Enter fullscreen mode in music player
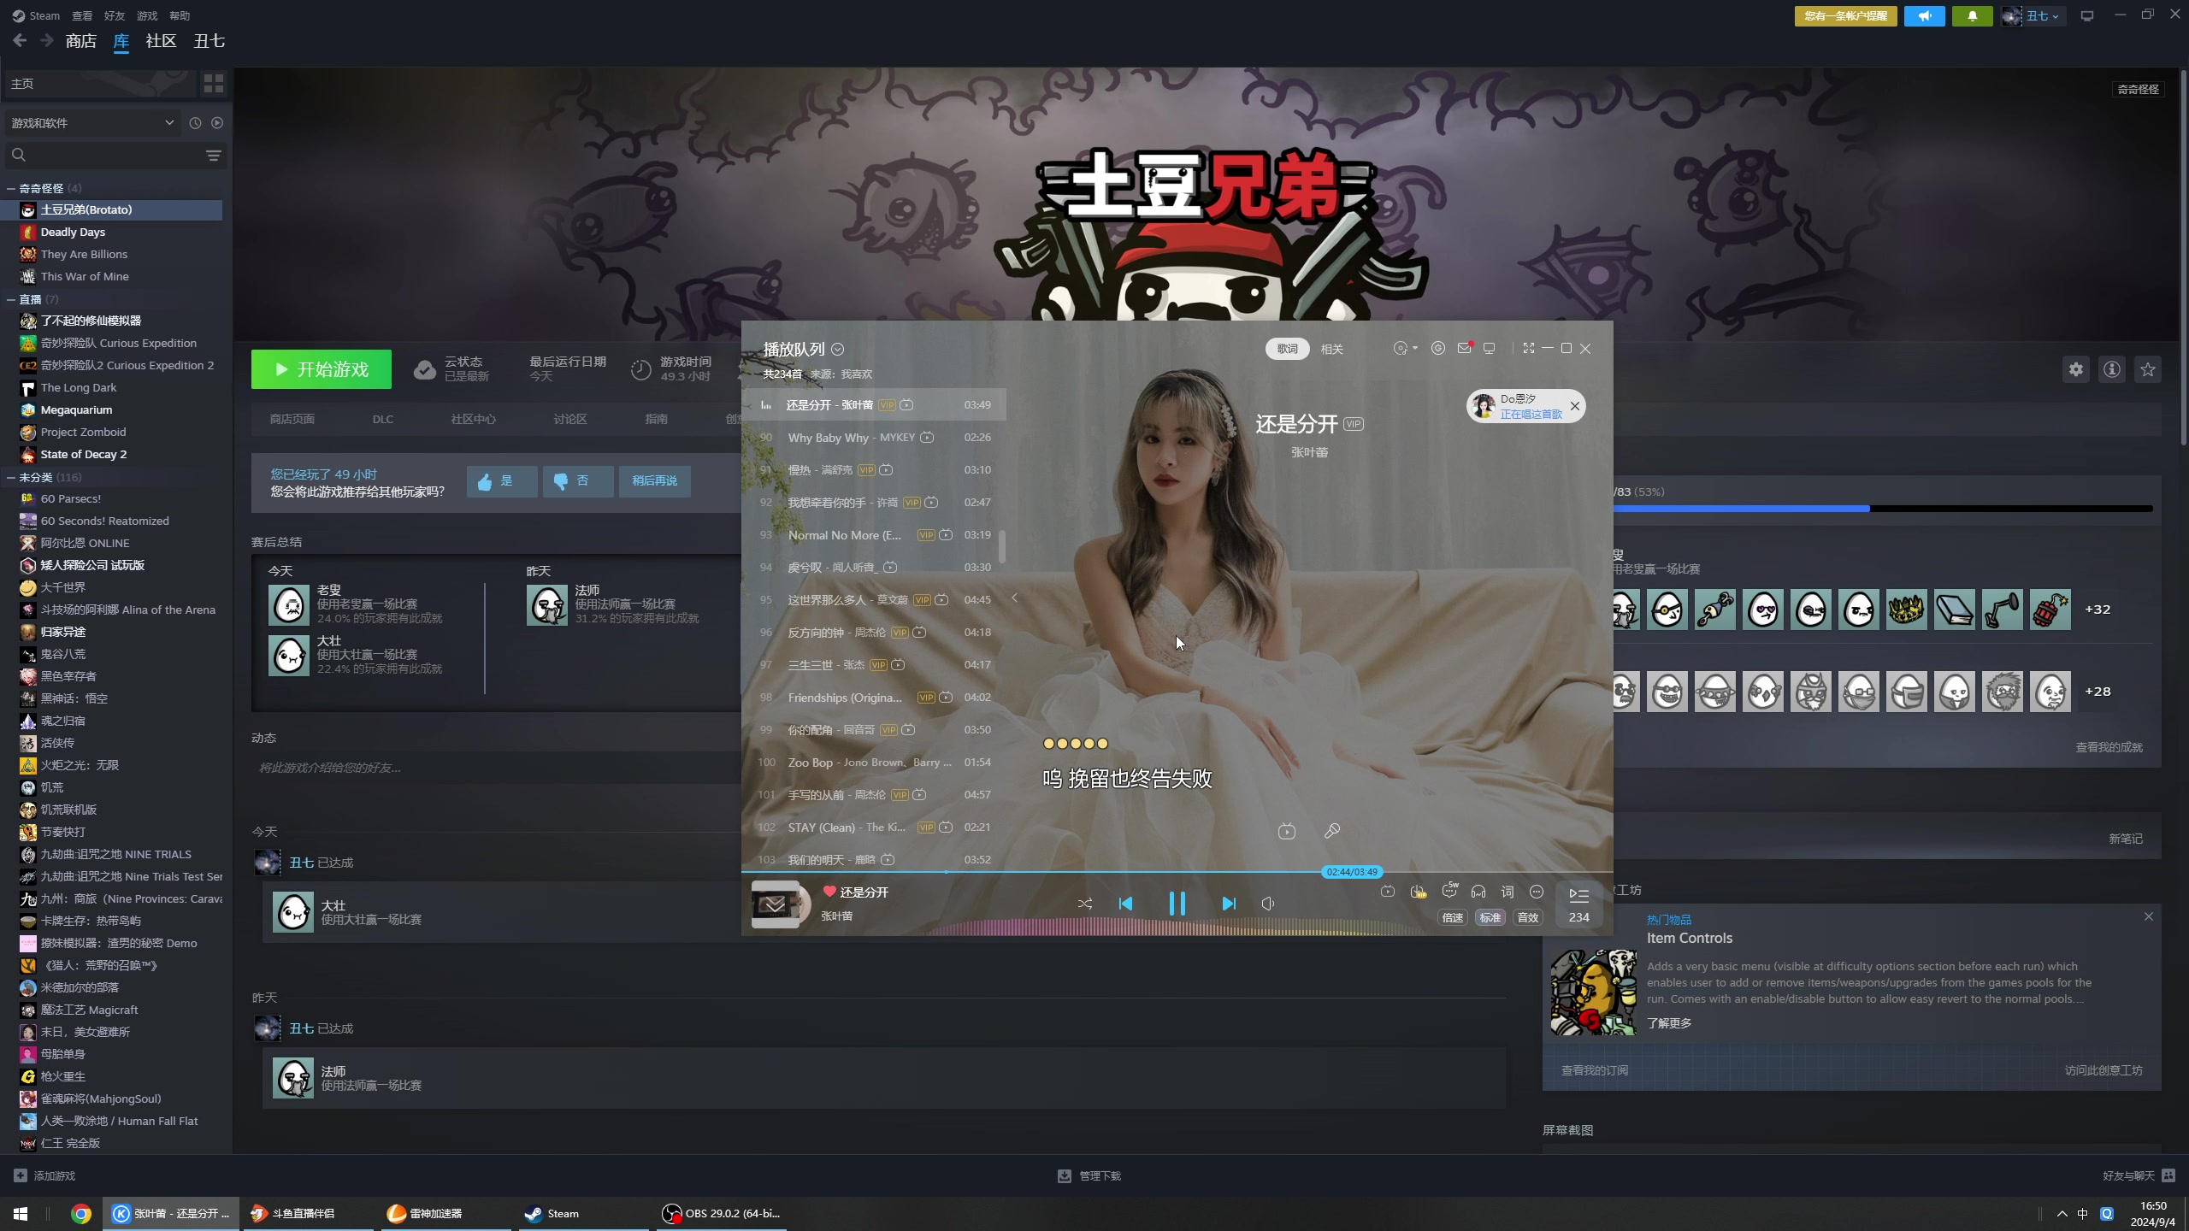2189x1231 pixels. 1529,348
